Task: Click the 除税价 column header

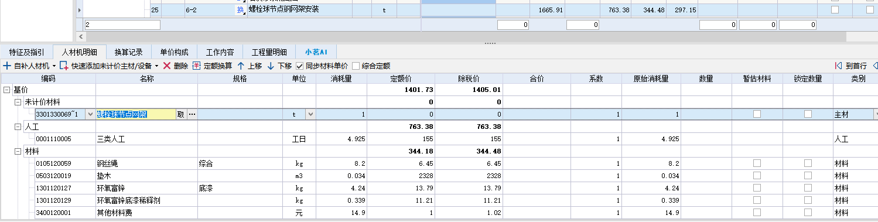Action: pos(469,79)
